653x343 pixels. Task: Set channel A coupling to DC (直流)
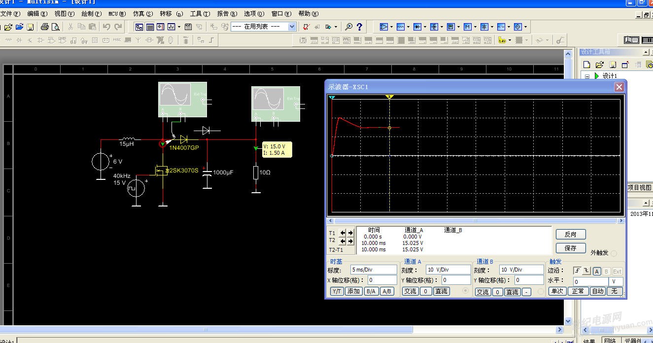point(441,291)
